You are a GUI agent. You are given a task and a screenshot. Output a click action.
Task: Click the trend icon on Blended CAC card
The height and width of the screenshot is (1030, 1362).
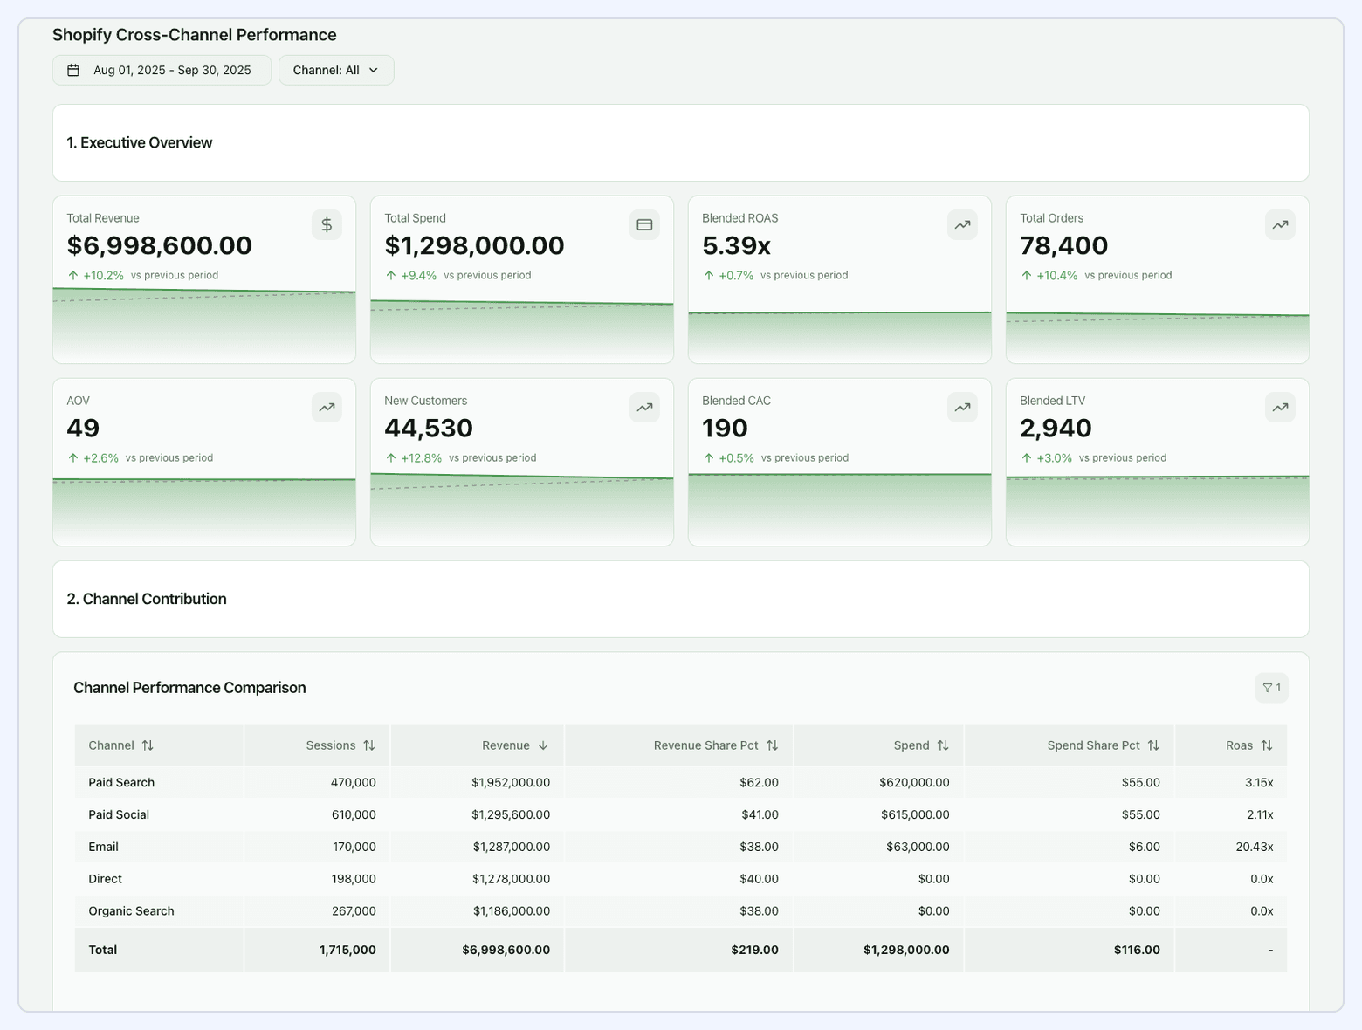point(962,407)
